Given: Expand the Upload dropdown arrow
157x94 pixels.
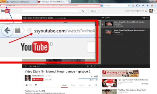Looking at the screenshot, I should pos(99,11).
